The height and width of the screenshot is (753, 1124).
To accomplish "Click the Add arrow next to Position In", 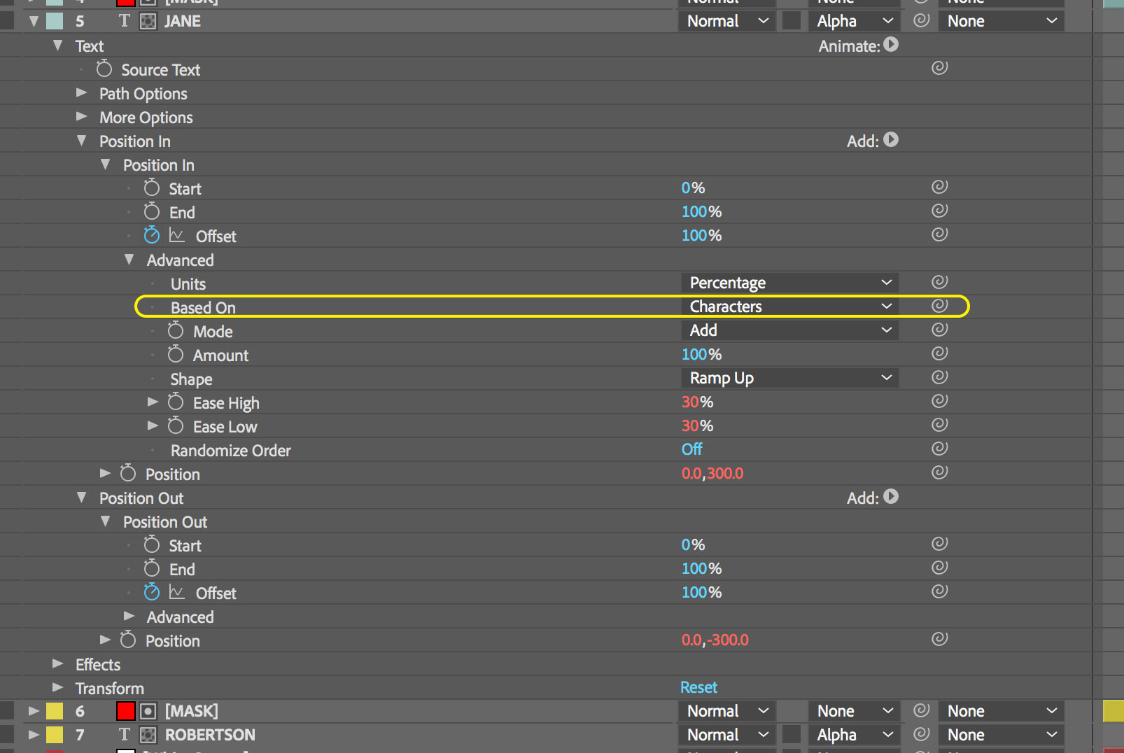I will coord(890,140).
